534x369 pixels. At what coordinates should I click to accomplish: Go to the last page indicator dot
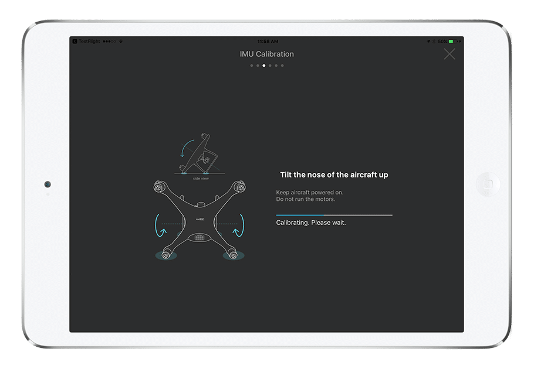[282, 66]
